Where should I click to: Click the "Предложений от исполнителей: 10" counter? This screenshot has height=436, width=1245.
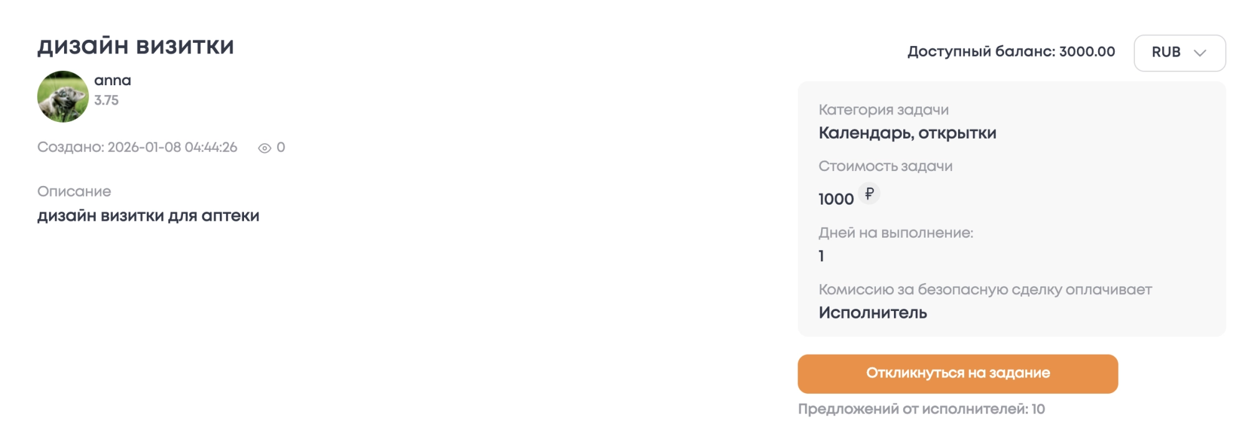921,409
